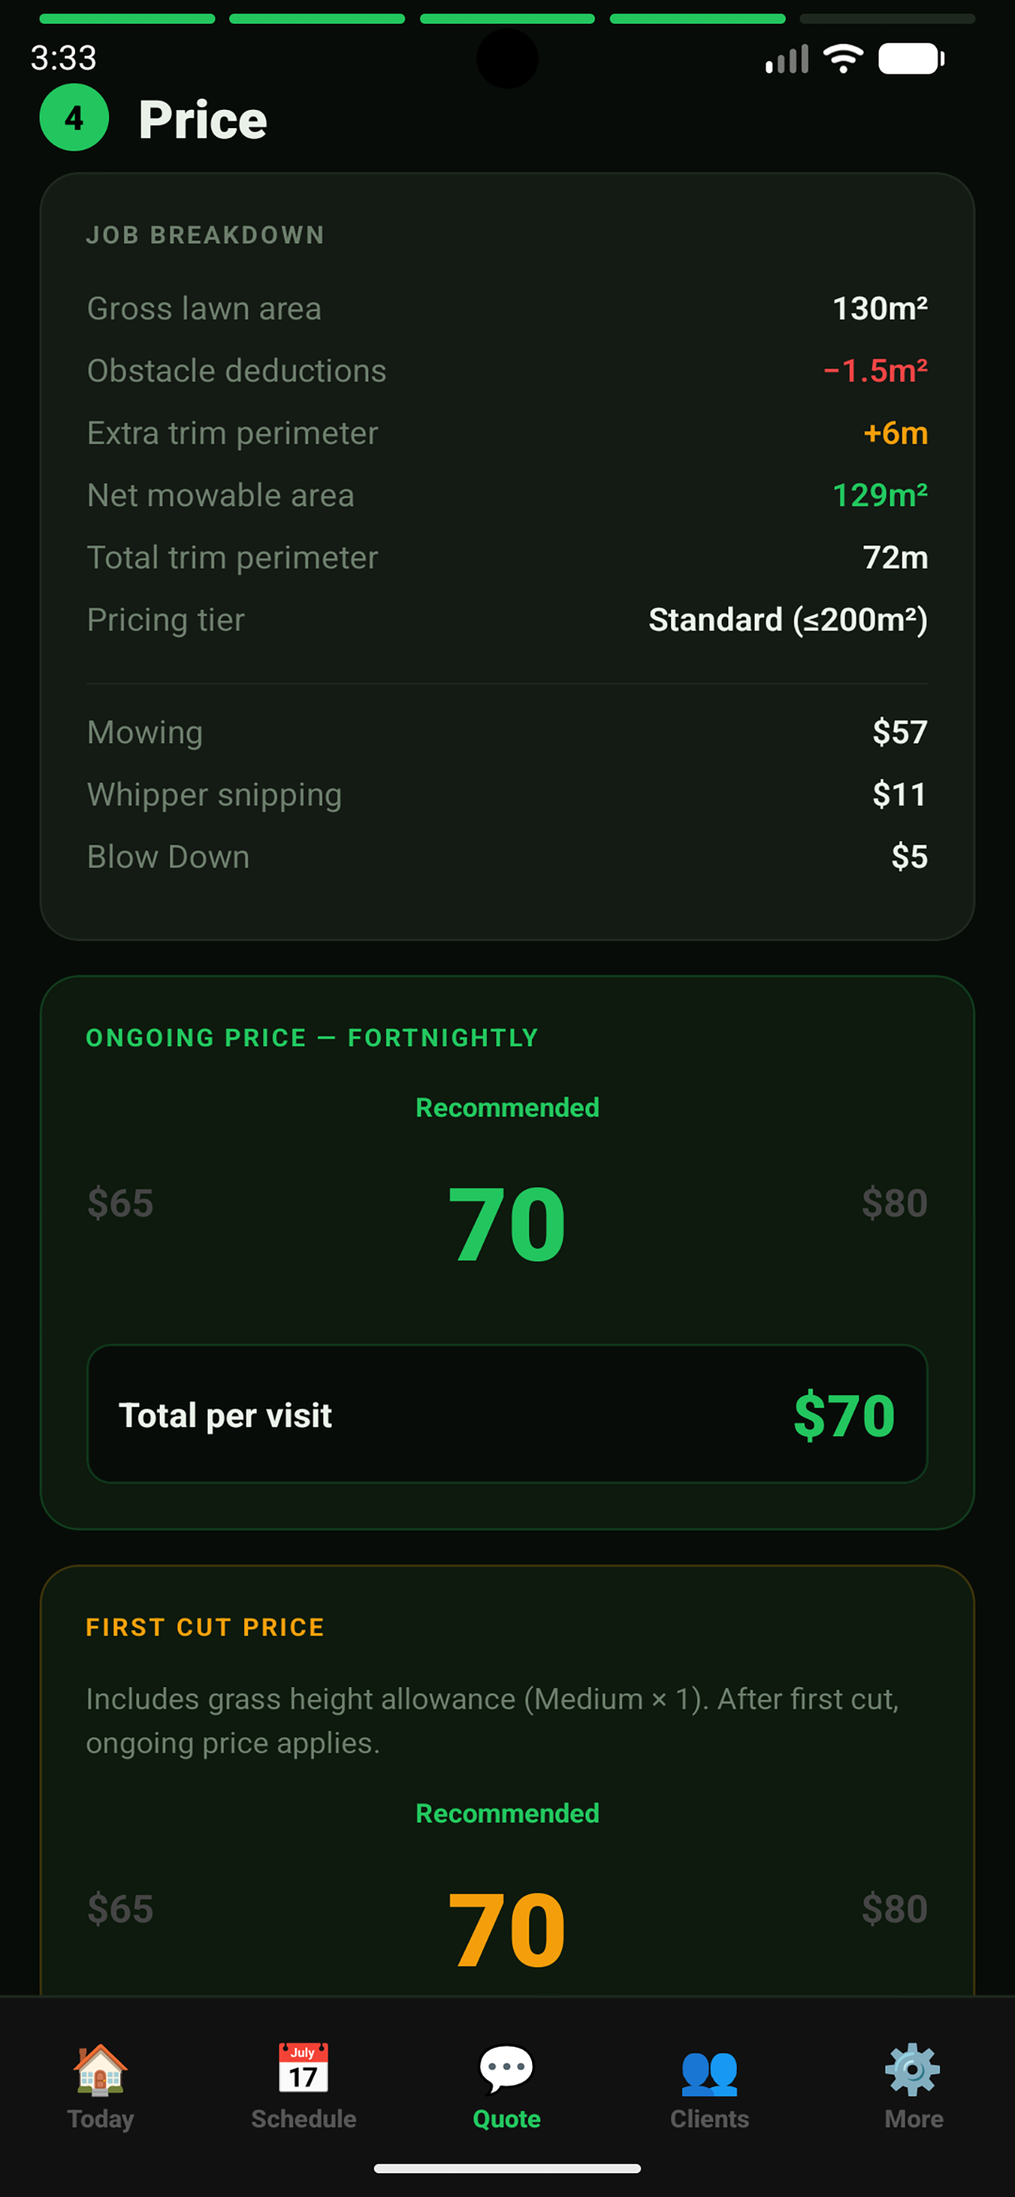
Task: Choose the $65 first cut price
Action: coord(120,1908)
